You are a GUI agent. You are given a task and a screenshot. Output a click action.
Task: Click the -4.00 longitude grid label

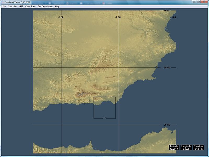(61, 17)
